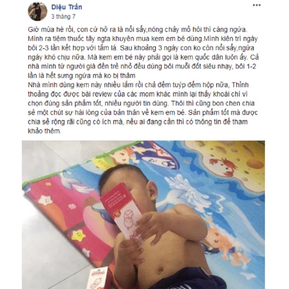Open the baby photo attached to the post
The width and height of the screenshot is (289, 289).
coord(144,215)
